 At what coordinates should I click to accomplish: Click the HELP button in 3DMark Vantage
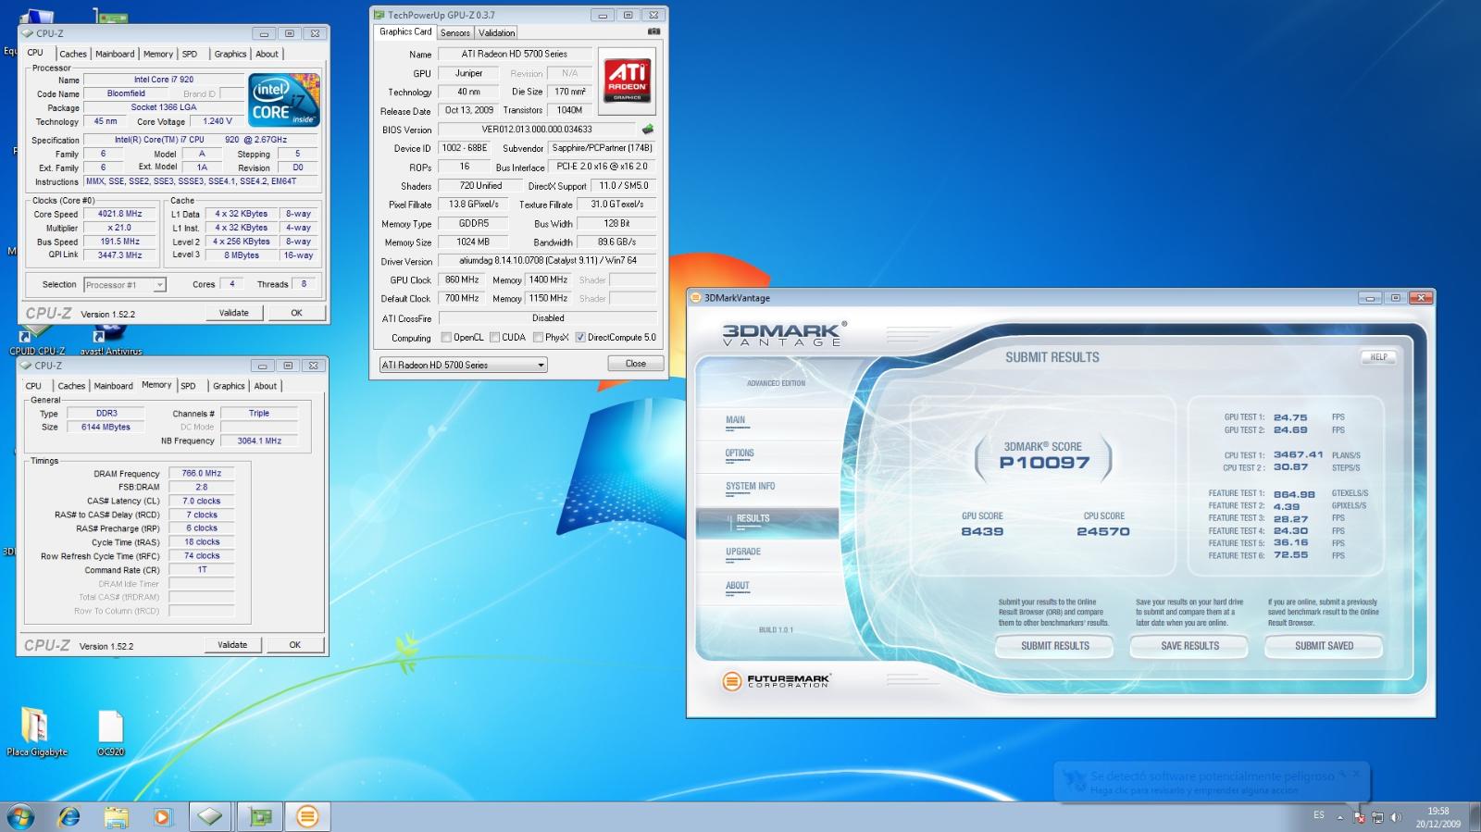1378,357
